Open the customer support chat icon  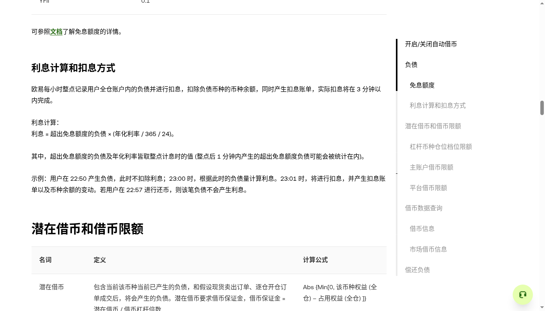pos(523,295)
